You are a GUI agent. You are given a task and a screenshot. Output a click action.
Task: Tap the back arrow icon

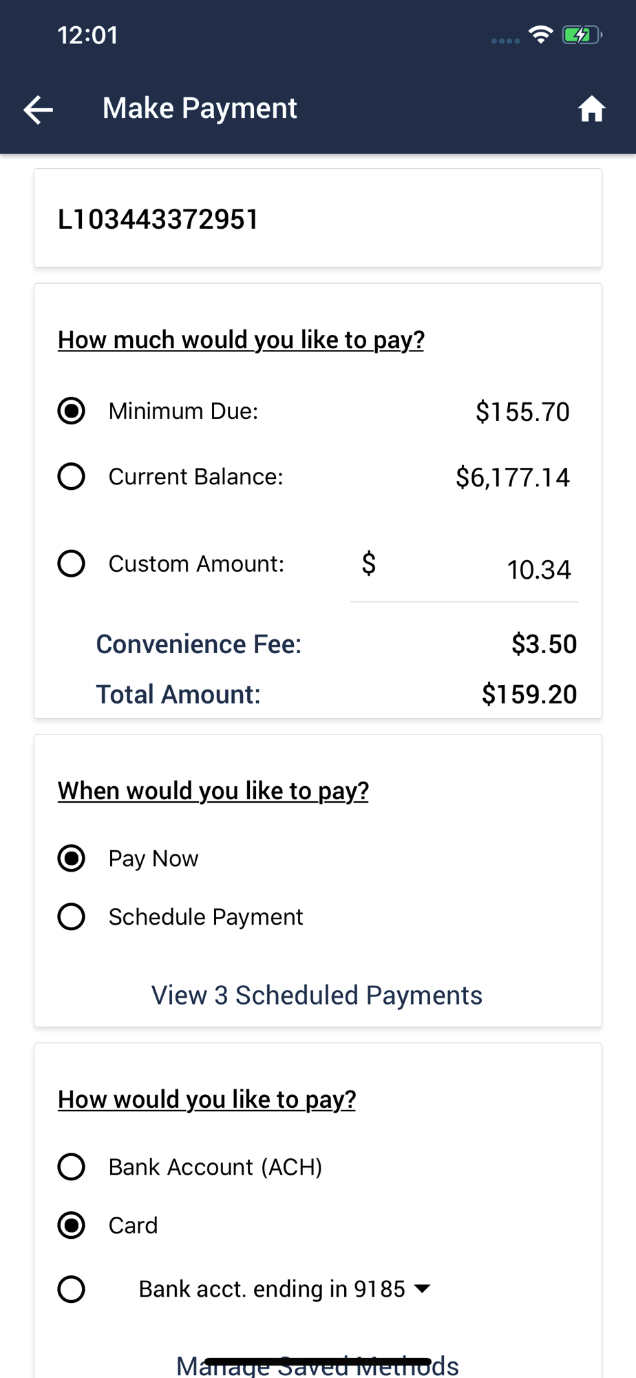coord(39,110)
